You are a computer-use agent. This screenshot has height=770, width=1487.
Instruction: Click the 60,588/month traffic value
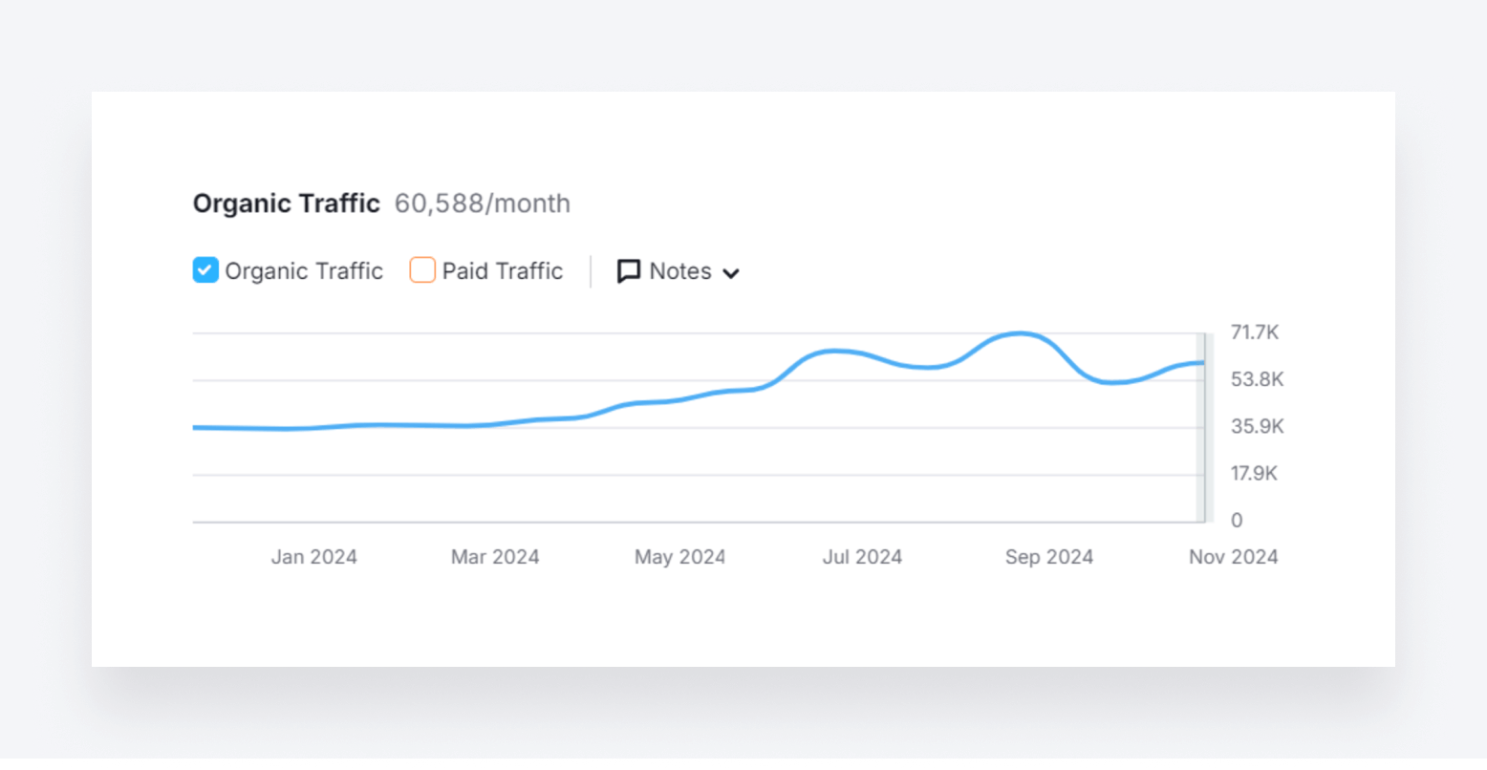coord(482,203)
